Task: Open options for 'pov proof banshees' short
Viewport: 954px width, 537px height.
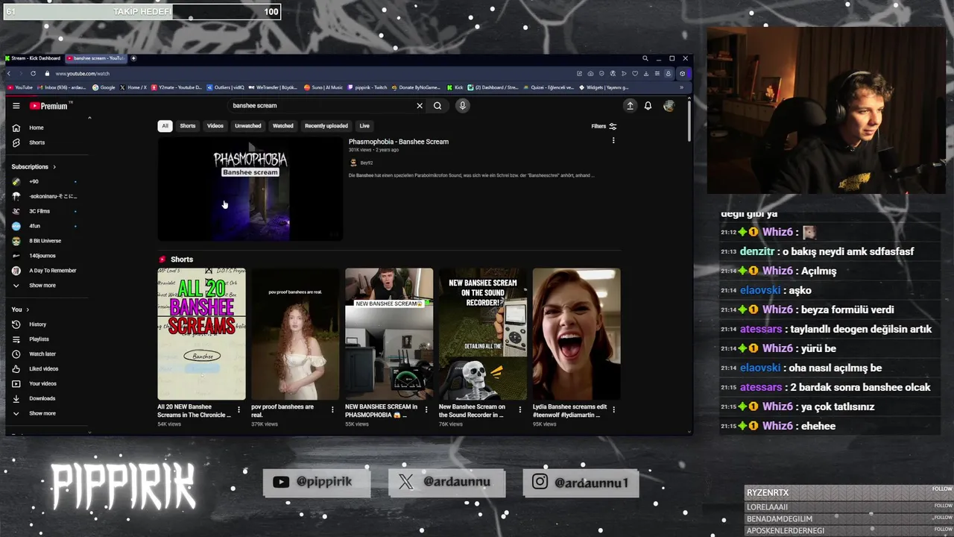Action: [x=332, y=409]
